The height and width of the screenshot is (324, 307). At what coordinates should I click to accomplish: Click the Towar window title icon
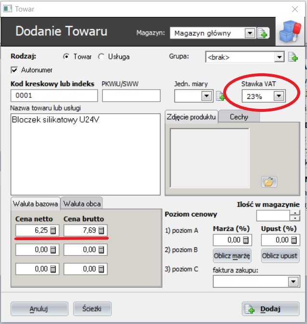click(x=8, y=9)
